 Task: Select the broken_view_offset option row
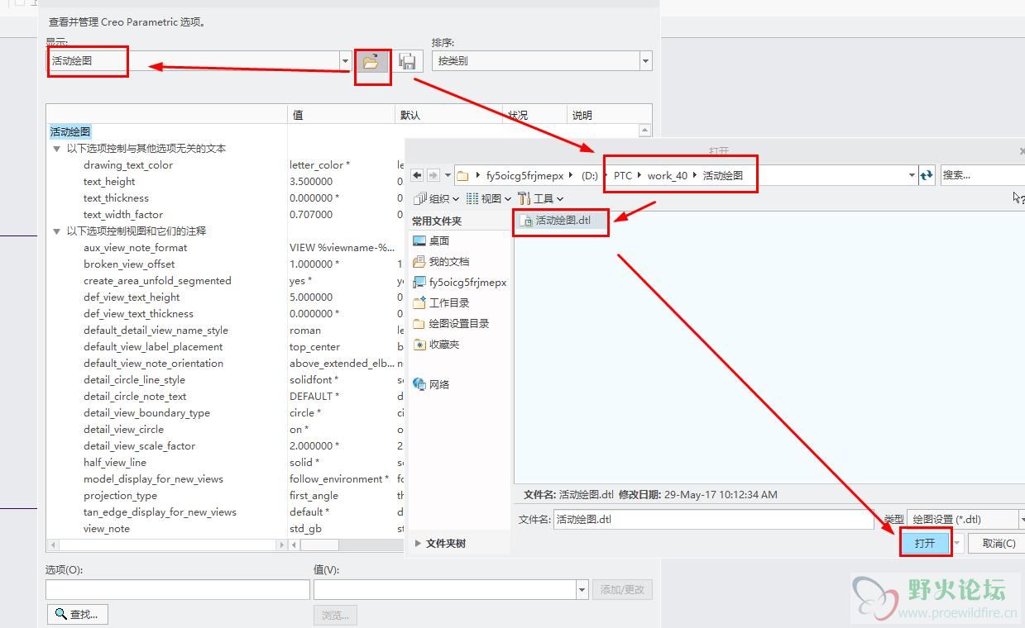129,264
